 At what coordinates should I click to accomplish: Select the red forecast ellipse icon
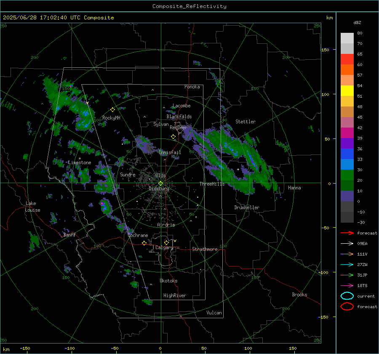click(x=347, y=306)
